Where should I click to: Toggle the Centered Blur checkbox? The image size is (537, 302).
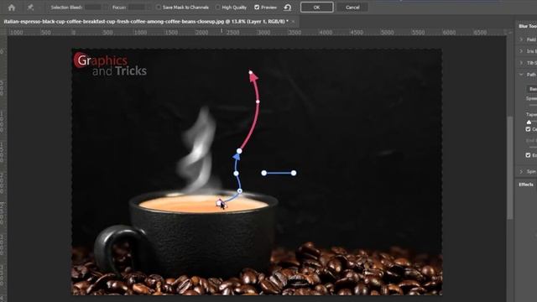[x=528, y=129]
